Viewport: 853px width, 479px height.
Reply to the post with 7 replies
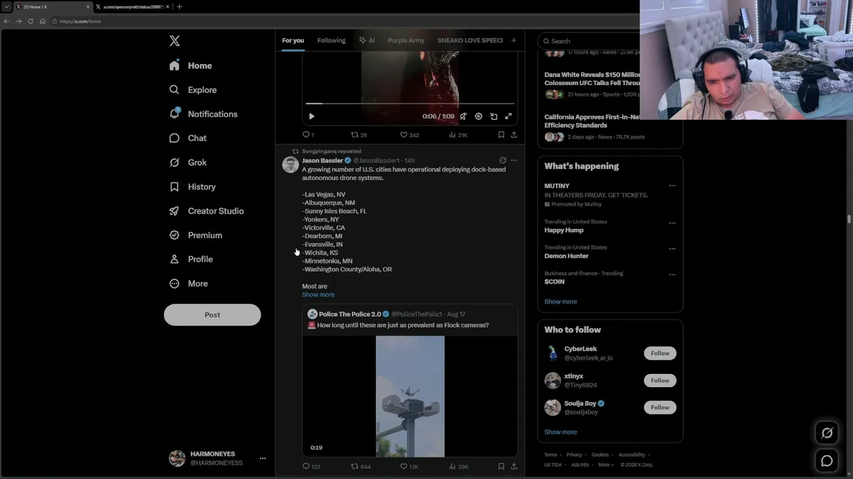point(309,134)
